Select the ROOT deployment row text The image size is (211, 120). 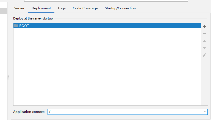[24, 26]
